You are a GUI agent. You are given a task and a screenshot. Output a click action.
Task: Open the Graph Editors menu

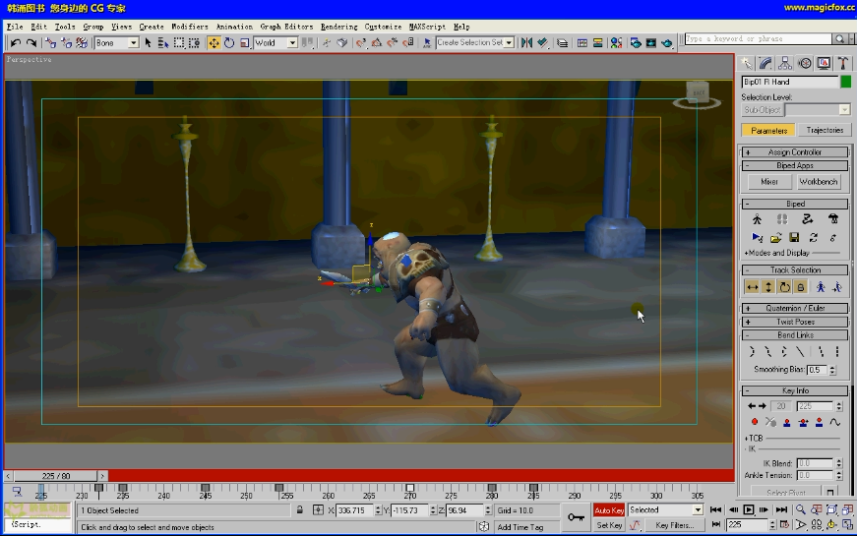[x=286, y=27]
